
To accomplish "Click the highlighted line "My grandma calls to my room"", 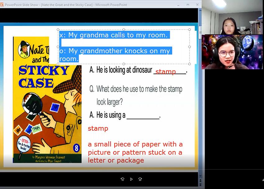I will [114, 35].
